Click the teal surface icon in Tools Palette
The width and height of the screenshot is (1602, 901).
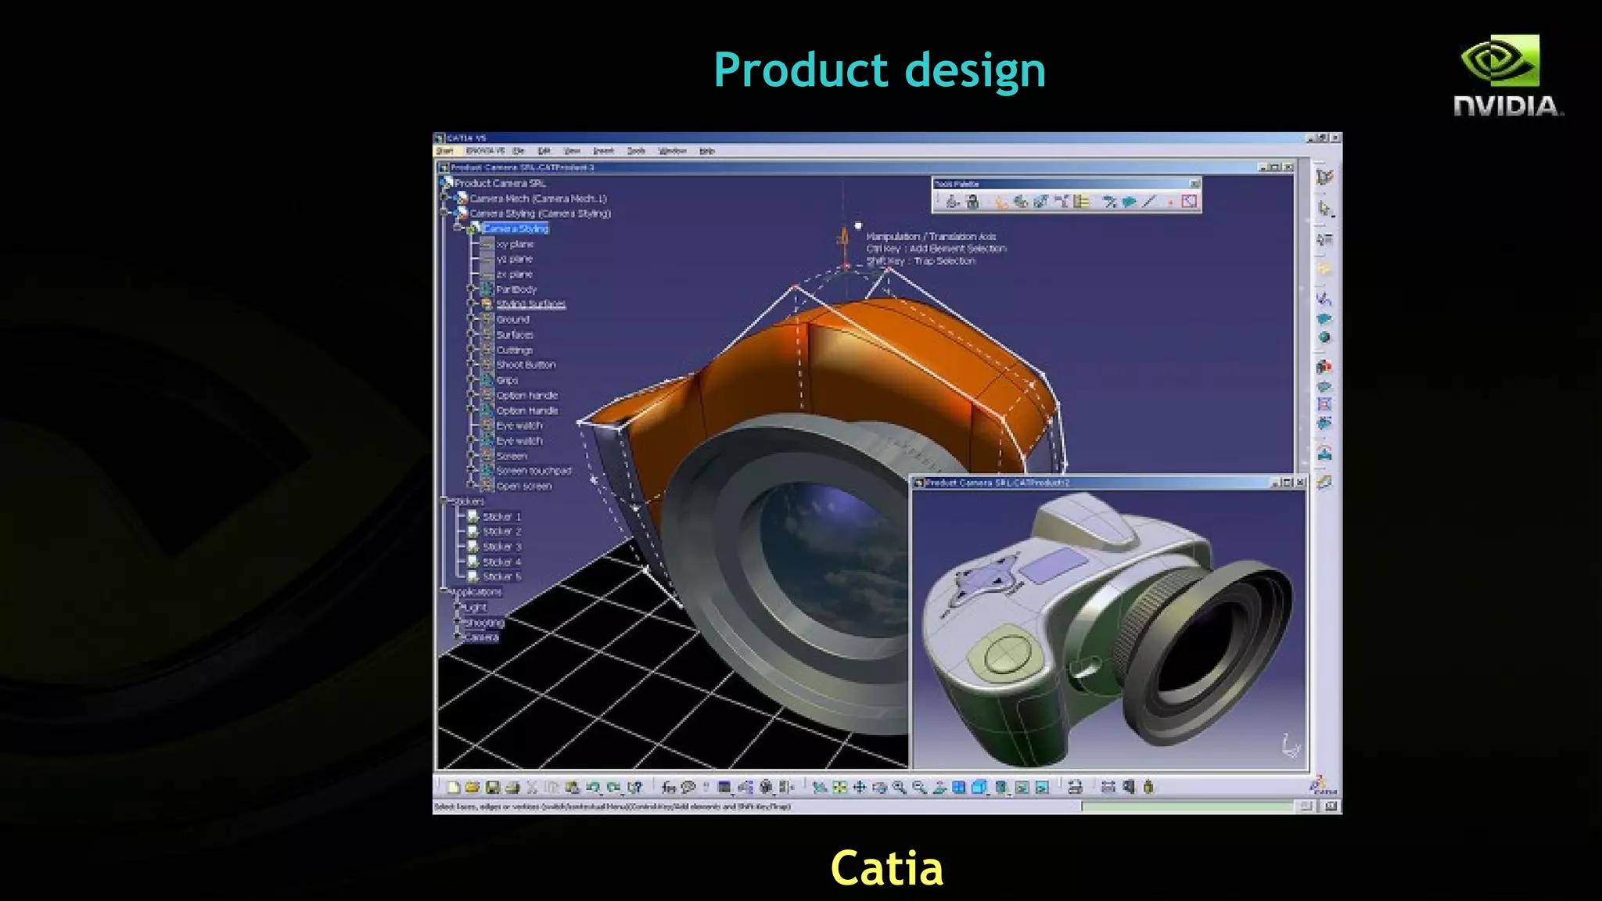1130,202
